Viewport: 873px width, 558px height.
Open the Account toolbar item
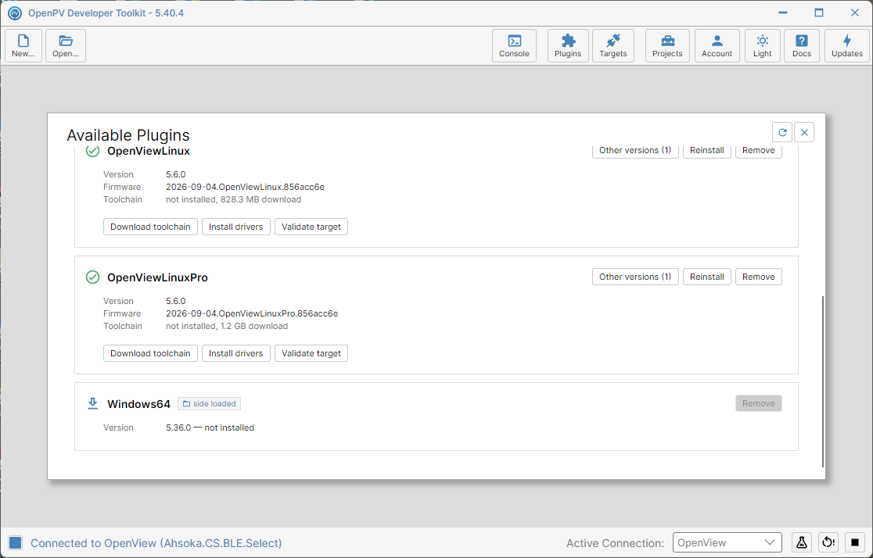click(x=717, y=45)
